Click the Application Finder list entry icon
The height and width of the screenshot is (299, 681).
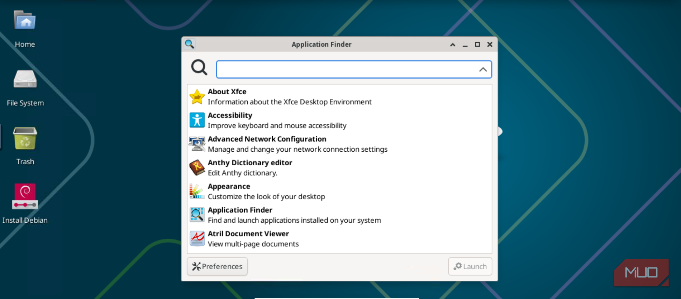tap(197, 215)
